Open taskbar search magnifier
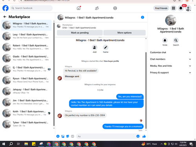This screenshot has width=196, height=147. (11, 144)
